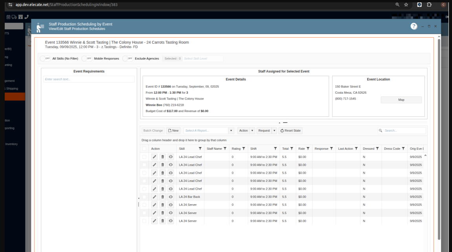Check the select-all checkbox in grid header

145,149
